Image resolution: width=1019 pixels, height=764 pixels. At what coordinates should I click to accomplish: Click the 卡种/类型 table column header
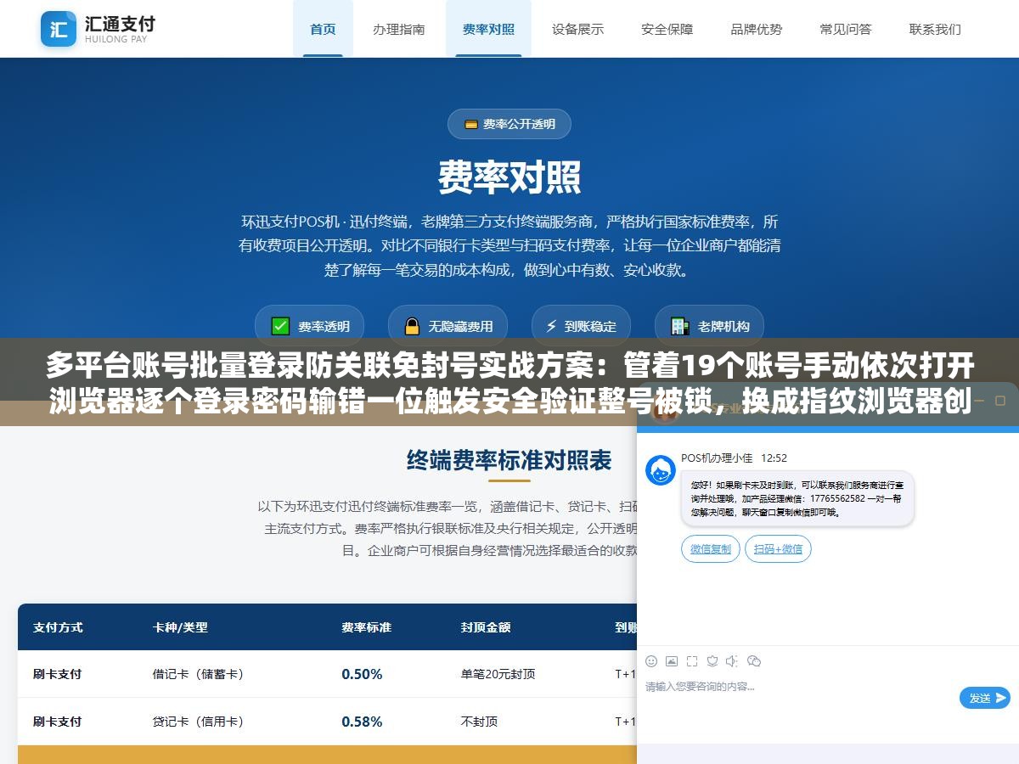click(180, 627)
